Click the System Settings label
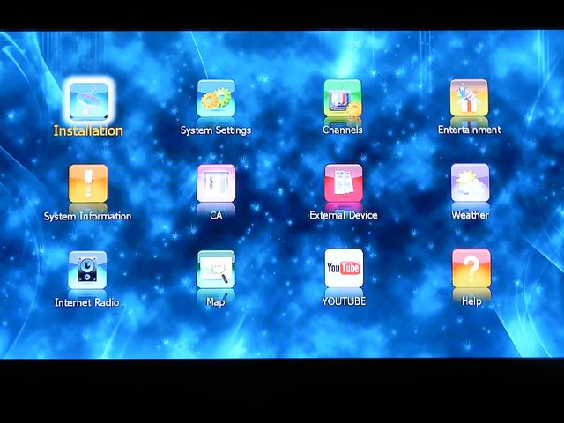Screen dimensions: 564x423 [216, 130]
